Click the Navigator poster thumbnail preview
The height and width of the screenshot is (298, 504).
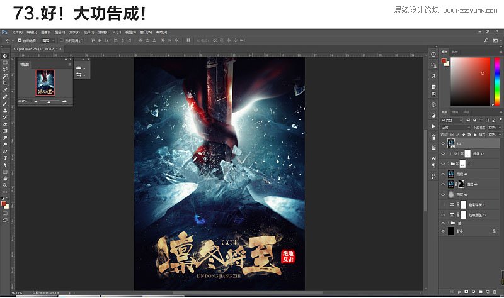45,83
